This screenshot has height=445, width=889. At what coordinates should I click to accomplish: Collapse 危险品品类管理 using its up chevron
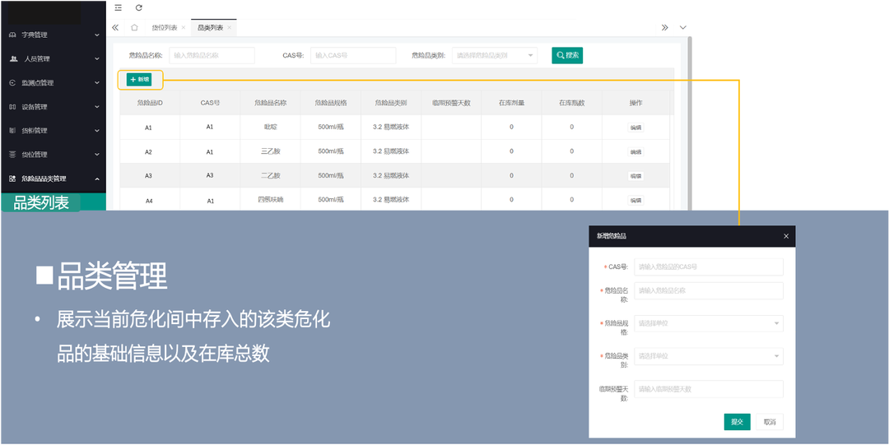tap(97, 178)
